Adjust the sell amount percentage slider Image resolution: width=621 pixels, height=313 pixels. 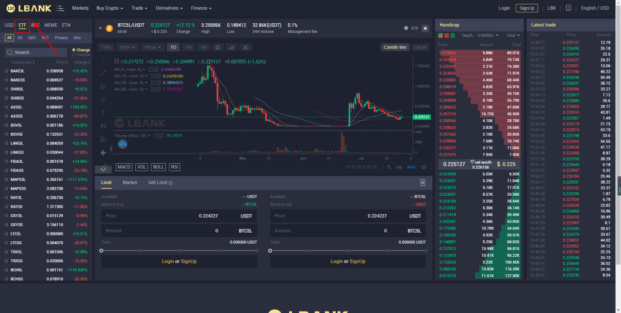(x=348, y=250)
